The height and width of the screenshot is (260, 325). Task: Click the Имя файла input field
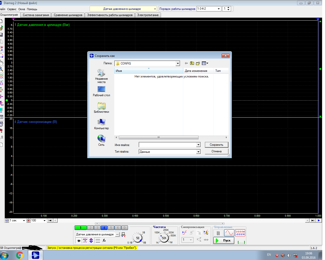pyautogui.click(x=168, y=145)
